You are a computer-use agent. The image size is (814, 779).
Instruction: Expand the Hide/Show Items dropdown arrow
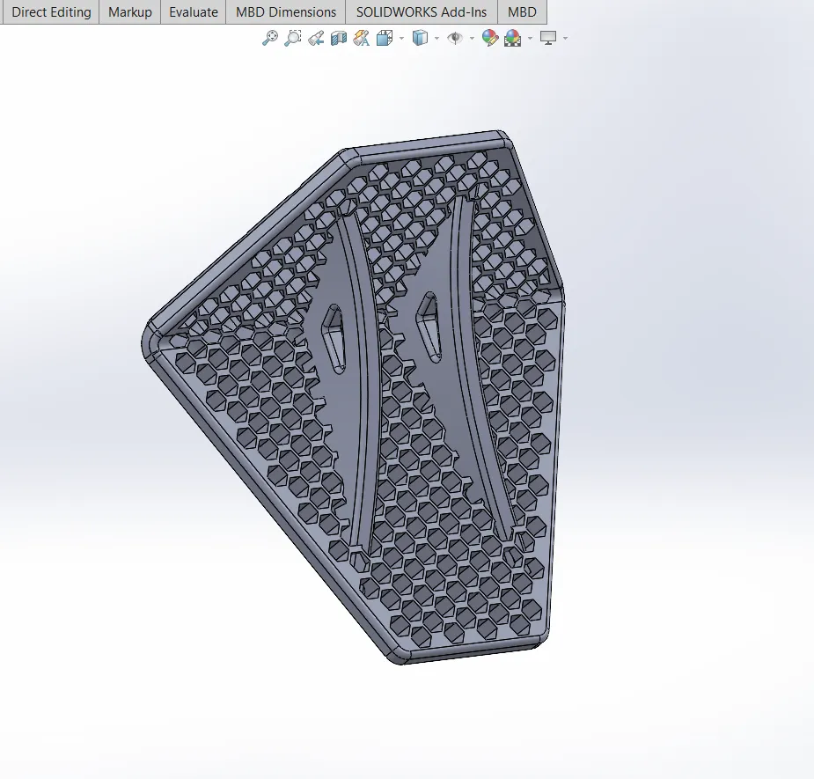472,38
